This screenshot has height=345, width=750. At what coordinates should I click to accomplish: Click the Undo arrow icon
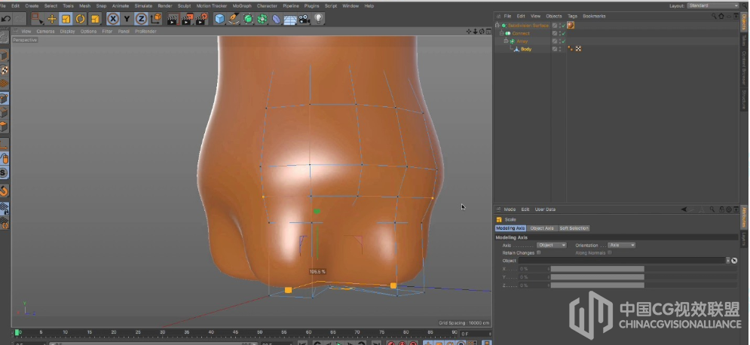6,19
